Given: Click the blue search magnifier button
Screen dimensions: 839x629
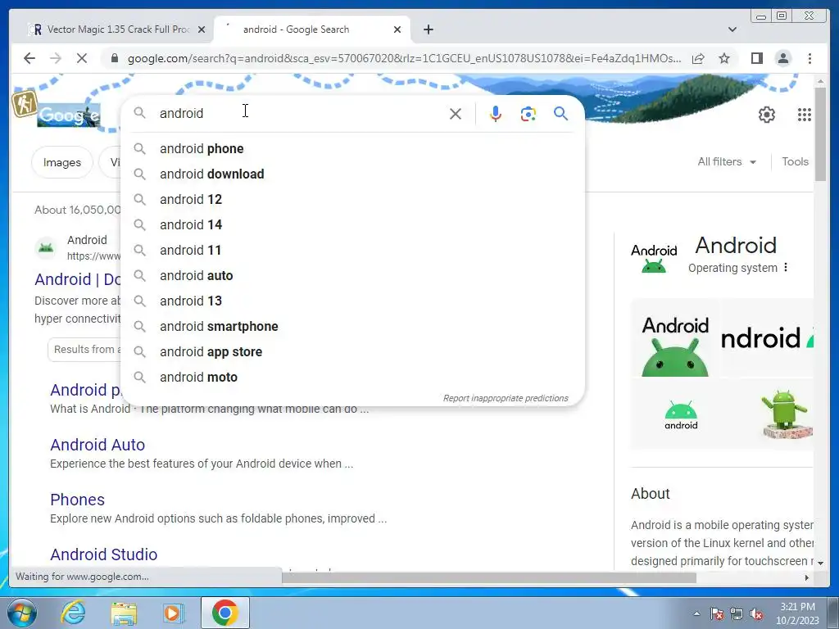Looking at the screenshot, I should pos(560,113).
